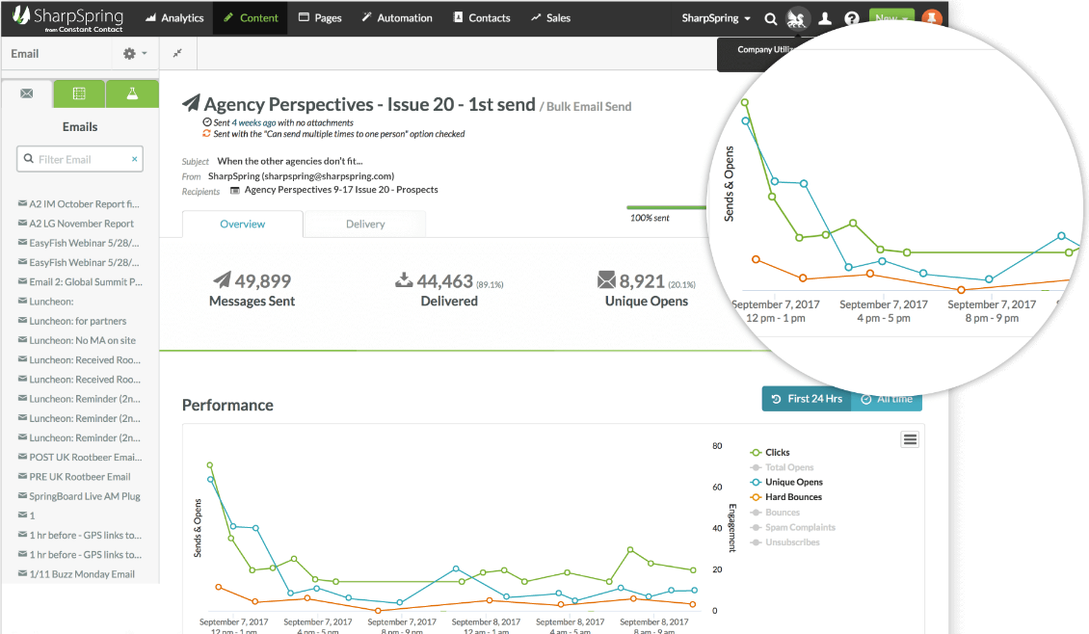The width and height of the screenshot is (1089, 634).
Task: Switch chart range to First 24 Hrs
Action: [x=807, y=399]
